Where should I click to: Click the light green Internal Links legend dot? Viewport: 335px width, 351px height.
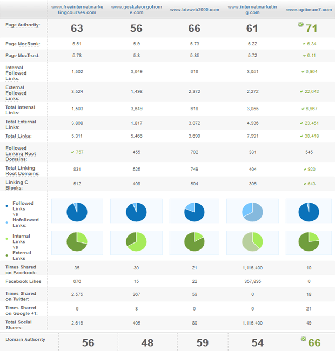6,239
